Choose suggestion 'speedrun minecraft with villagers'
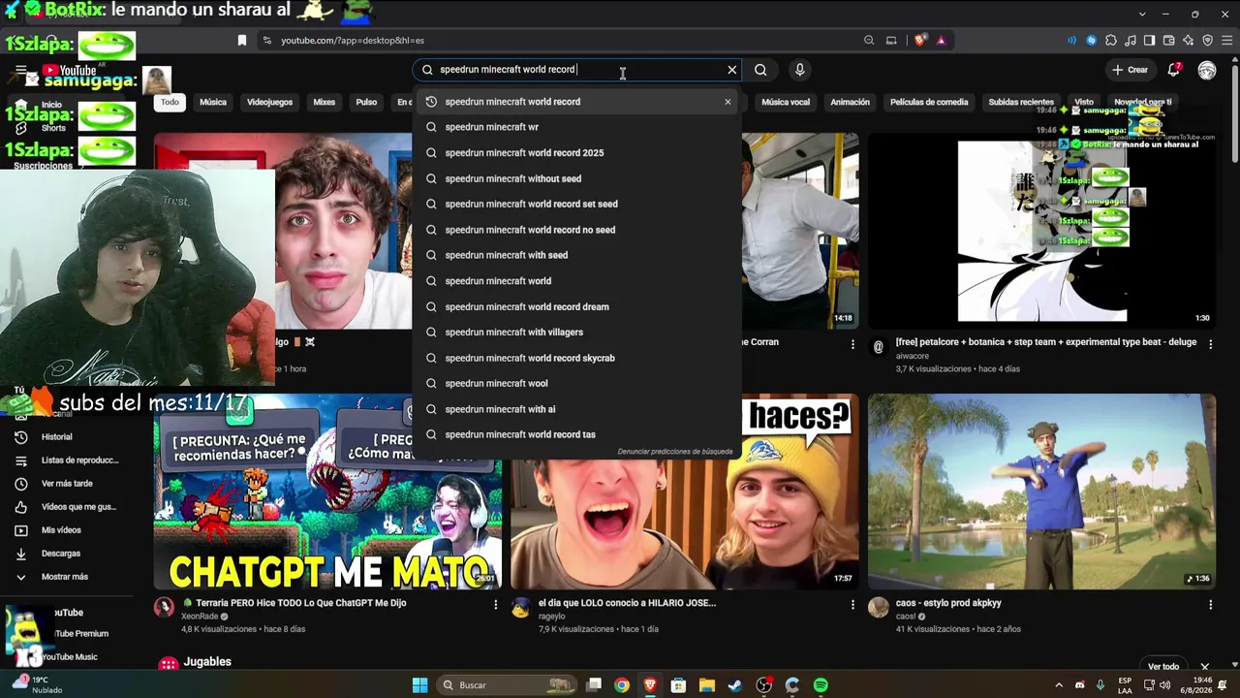This screenshot has height=698, width=1240. point(577,333)
